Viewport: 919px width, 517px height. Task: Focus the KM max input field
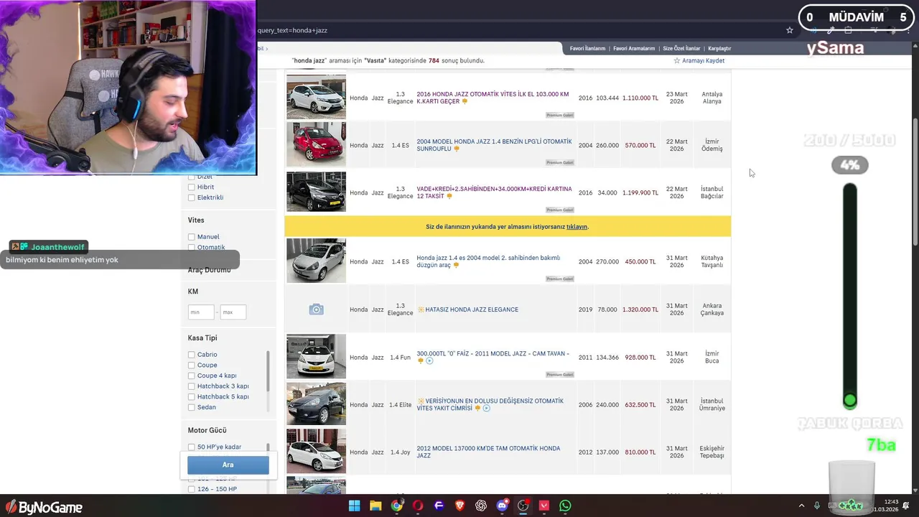tap(233, 312)
